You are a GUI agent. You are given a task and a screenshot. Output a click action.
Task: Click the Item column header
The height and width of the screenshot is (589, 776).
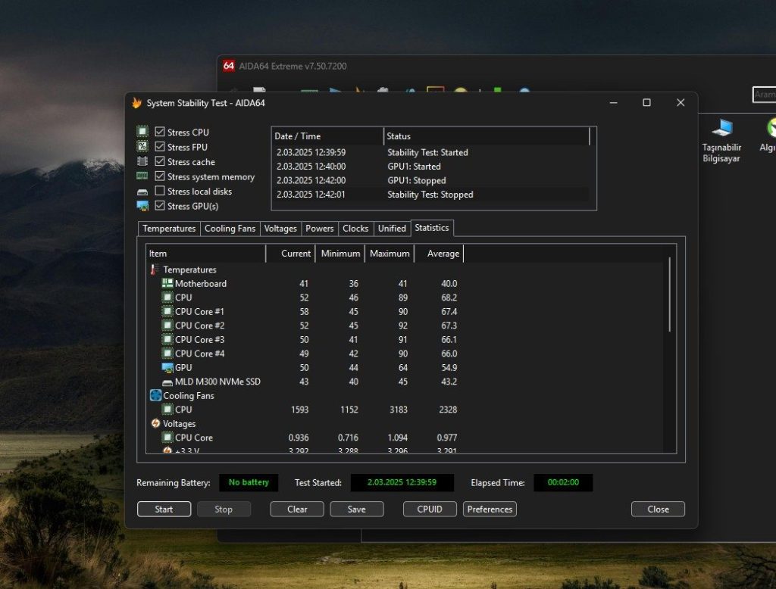[206, 253]
